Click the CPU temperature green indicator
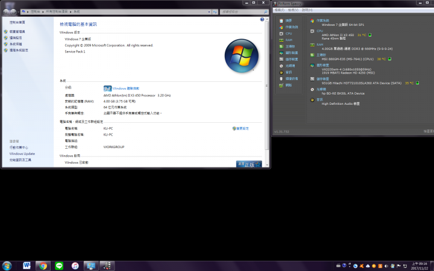 coord(370,35)
